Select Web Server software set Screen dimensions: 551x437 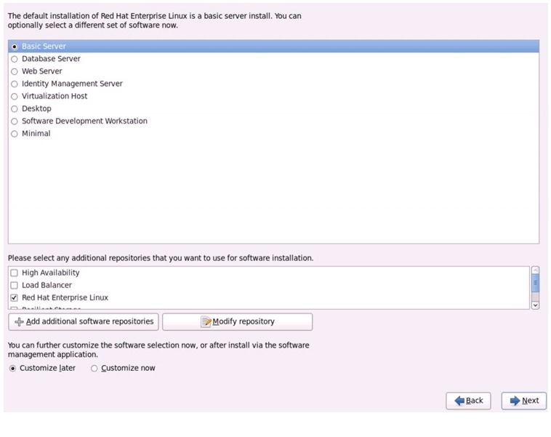15,71
